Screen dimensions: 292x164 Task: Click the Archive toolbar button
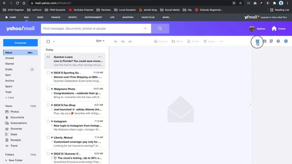(x=161, y=41)
